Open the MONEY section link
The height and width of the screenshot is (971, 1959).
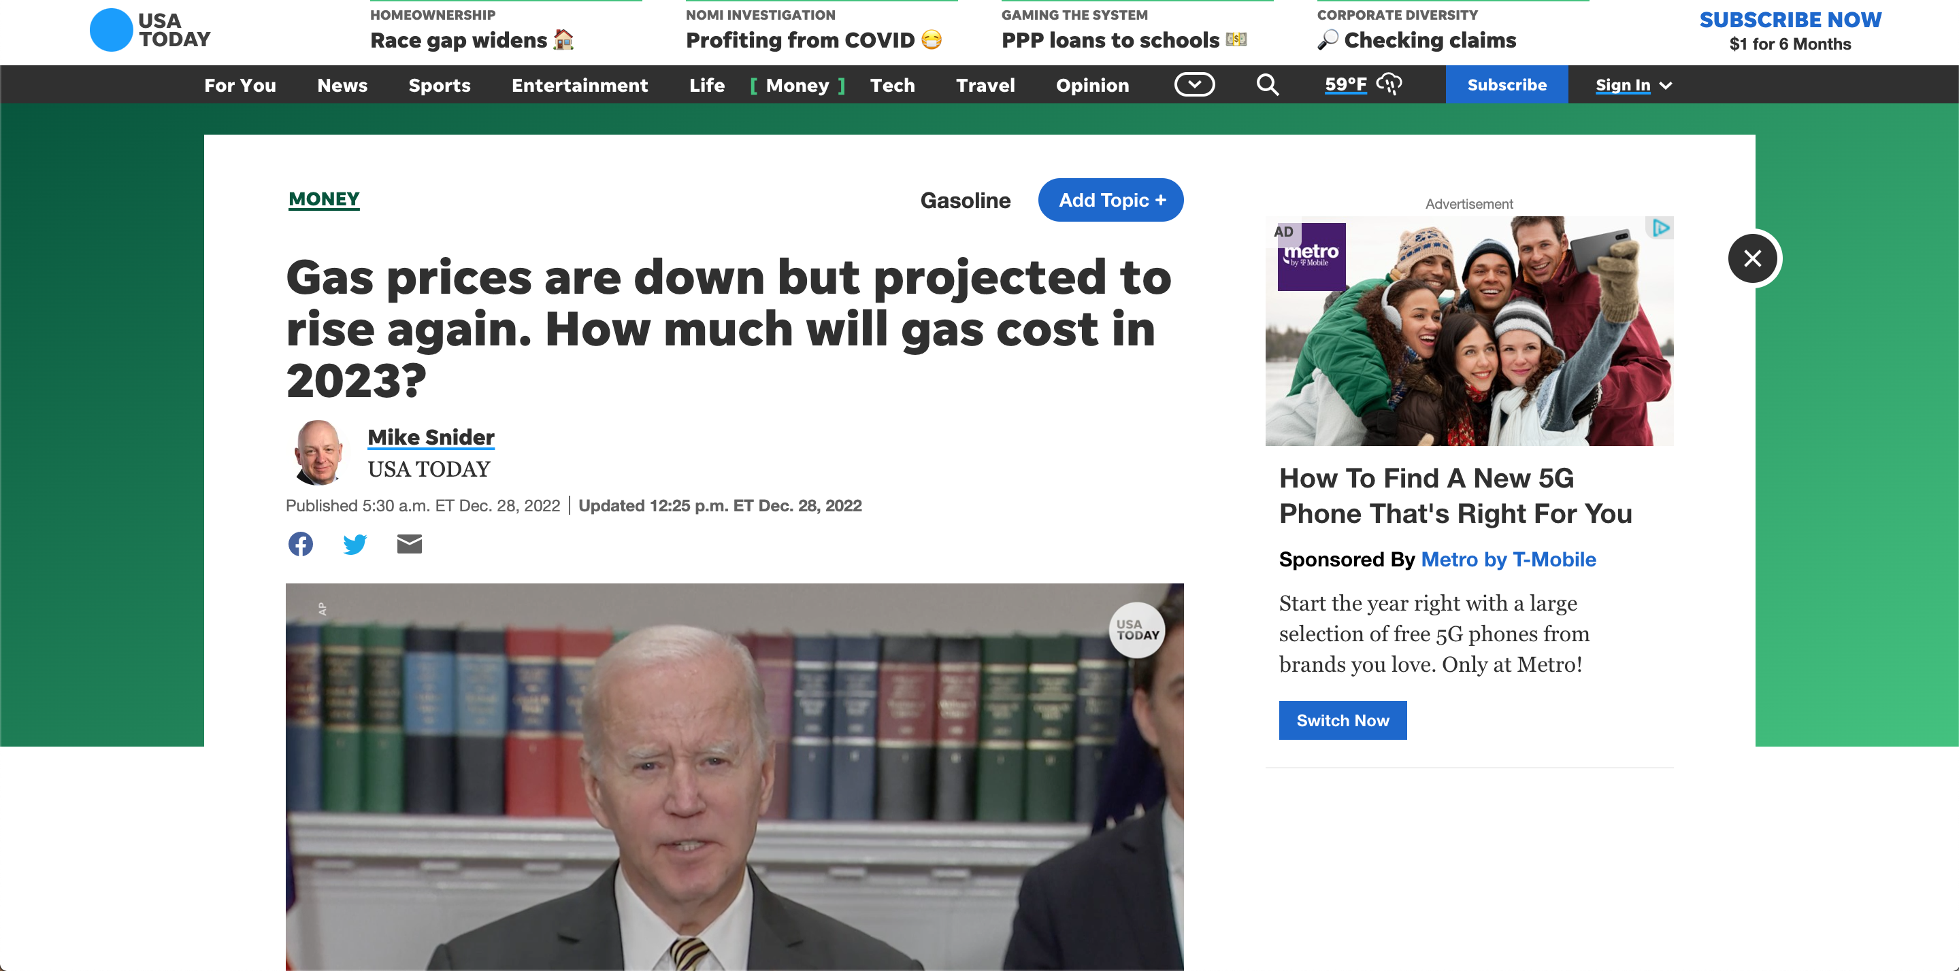click(x=324, y=199)
